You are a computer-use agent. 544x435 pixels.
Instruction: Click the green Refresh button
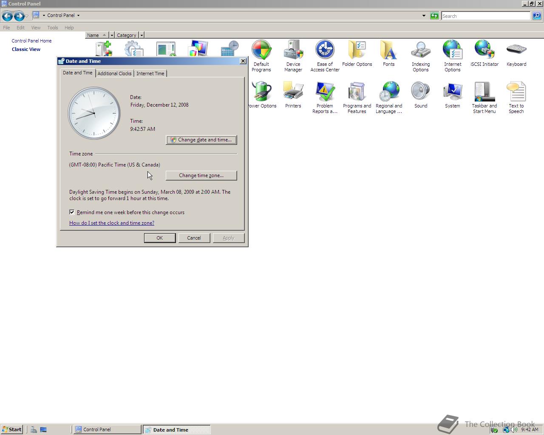tap(434, 16)
